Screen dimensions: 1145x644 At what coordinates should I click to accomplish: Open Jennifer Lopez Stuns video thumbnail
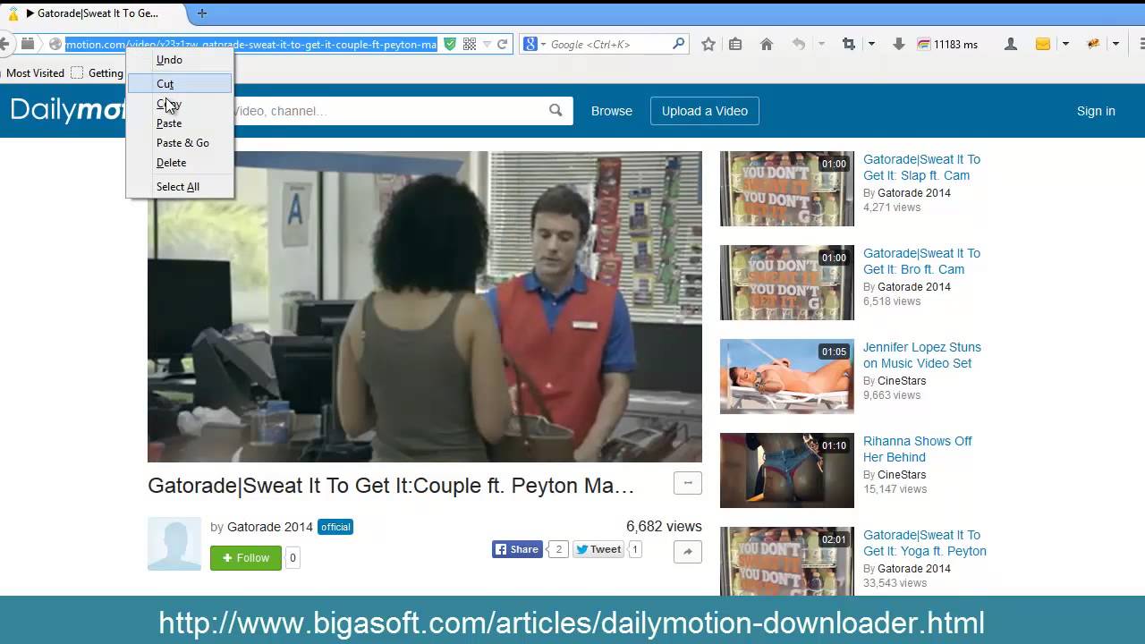pos(787,377)
